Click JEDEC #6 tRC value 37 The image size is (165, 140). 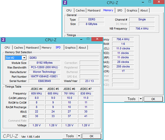(69, 116)
